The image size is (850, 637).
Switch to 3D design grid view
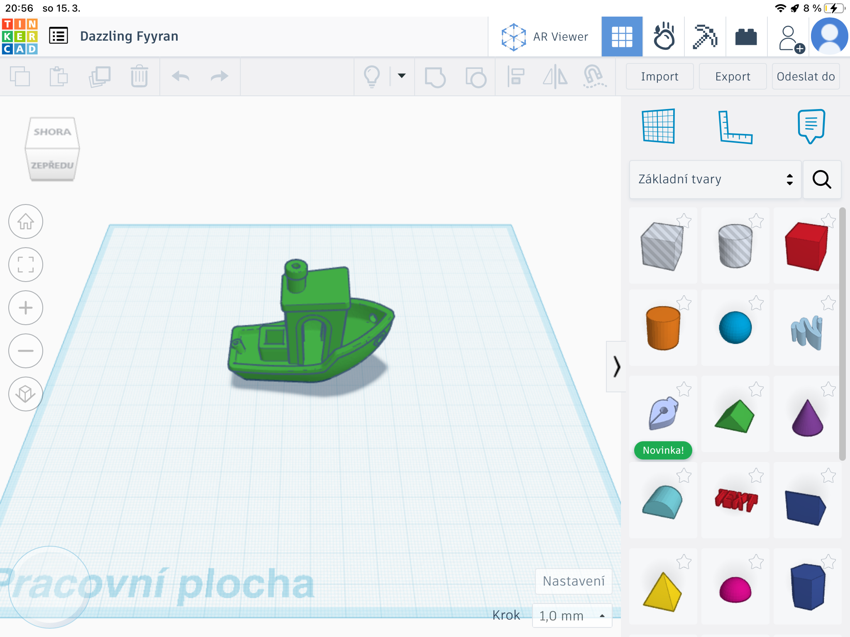(622, 36)
